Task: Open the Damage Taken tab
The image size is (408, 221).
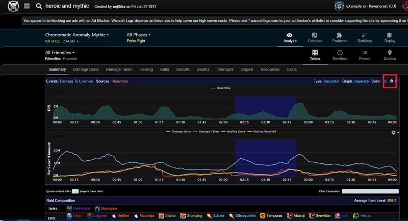Action: pyautogui.click(x=119, y=69)
